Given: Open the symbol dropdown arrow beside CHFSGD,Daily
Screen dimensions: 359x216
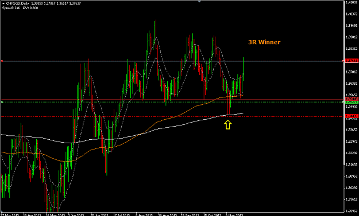Looking at the screenshot, I should coord(3,3).
